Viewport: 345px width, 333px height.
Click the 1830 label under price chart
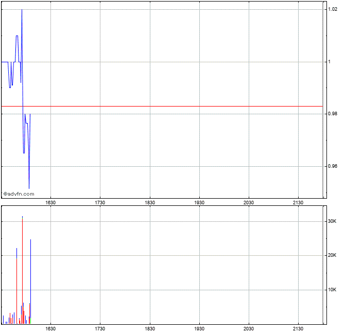coord(150,203)
